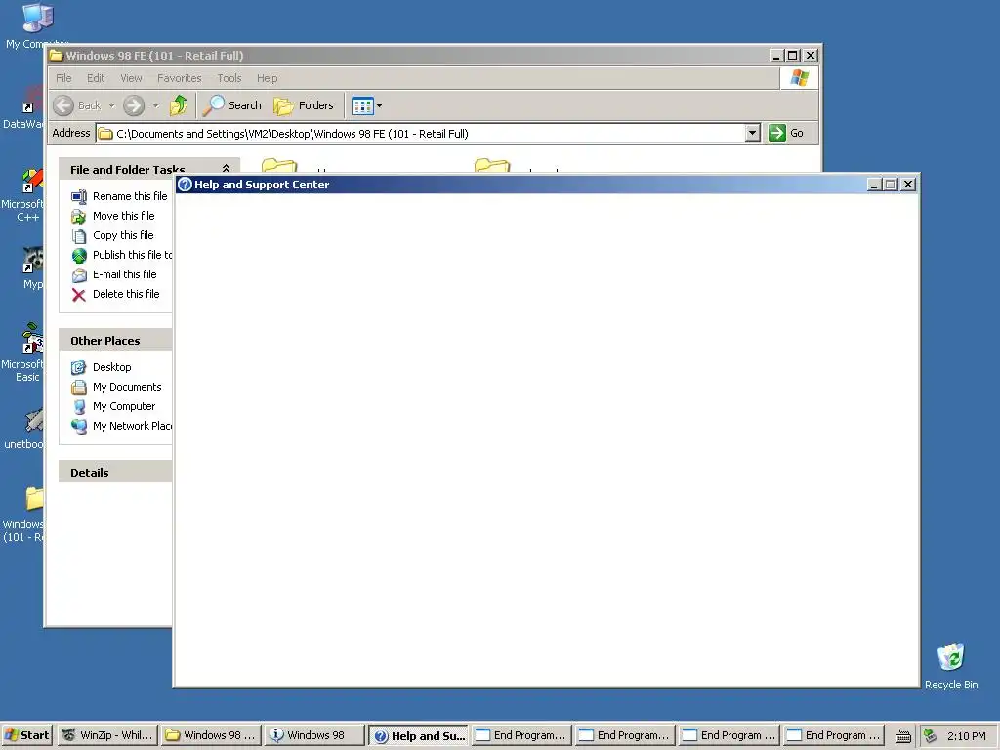Select the raccoon Myp desktop shortcut
This screenshot has height=750, width=1000.
tap(33, 268)
